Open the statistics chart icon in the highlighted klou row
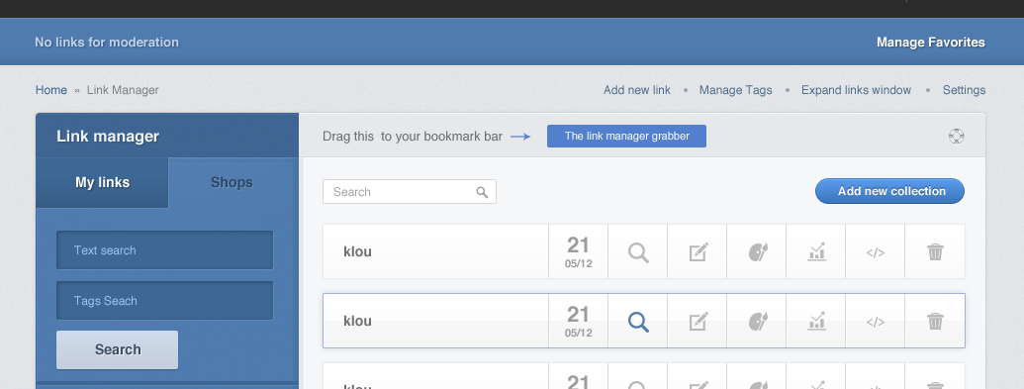Viewport: 1024px width, 389px height. tap(816, 321)
